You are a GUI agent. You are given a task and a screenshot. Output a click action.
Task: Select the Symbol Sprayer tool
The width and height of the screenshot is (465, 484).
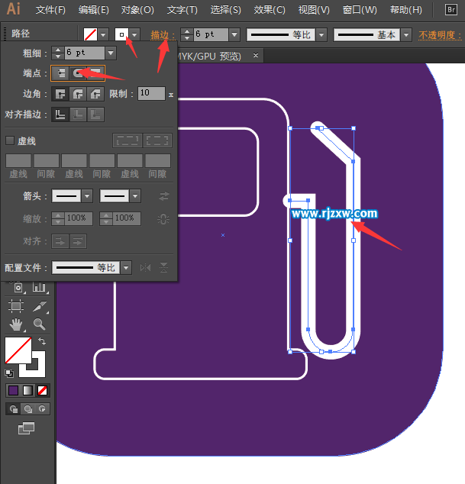pos(18,287)
